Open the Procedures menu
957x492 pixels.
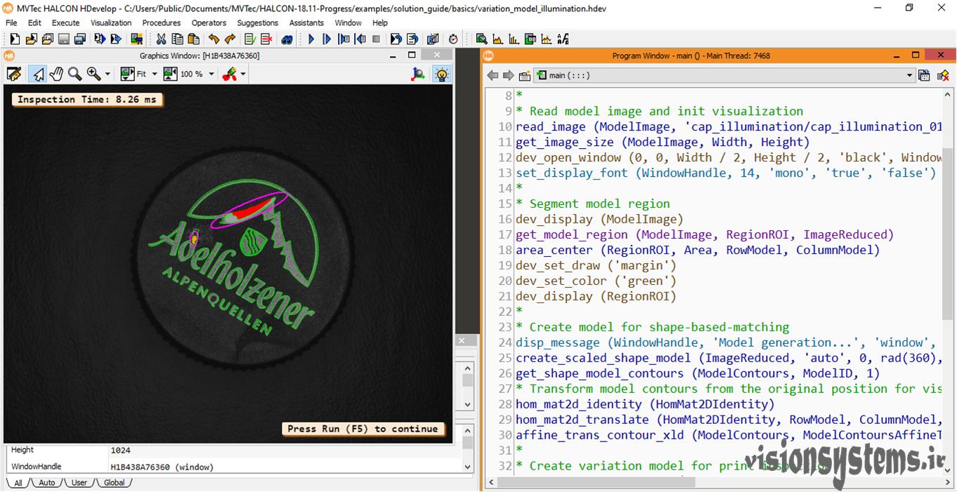[x=162, y=22]
